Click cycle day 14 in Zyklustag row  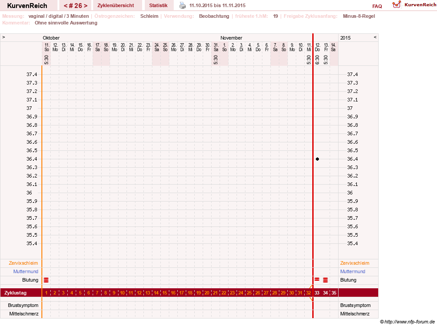[156, 293]
